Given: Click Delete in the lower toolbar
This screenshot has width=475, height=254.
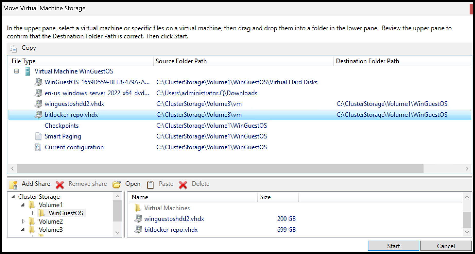Looking at the screenshot, I should 201,184.
